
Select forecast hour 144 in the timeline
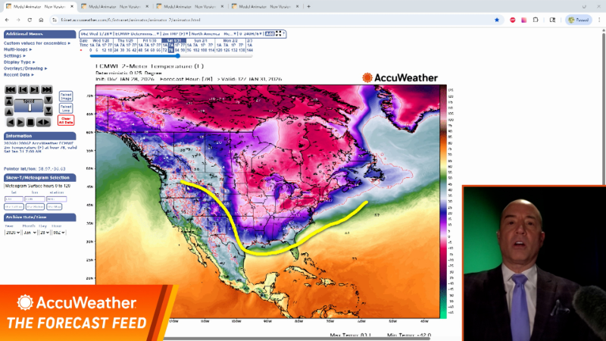250,50
